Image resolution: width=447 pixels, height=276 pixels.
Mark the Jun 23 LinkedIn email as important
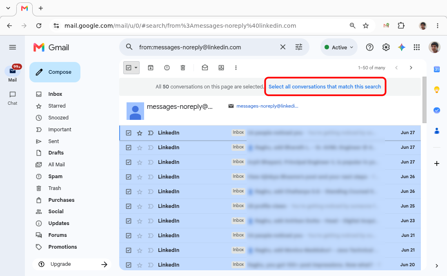coord(151,221)
